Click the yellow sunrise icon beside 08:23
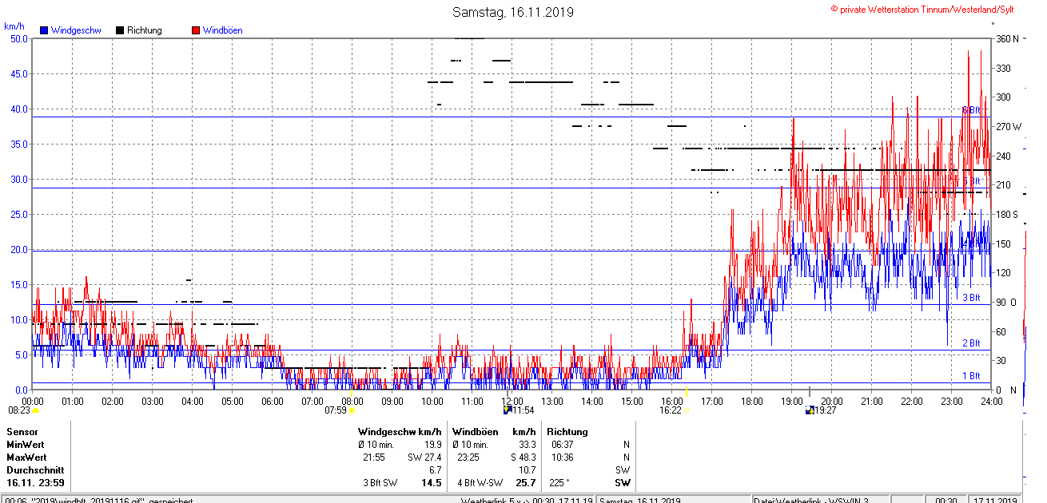The image size is (1047, 503). (36, 411)
